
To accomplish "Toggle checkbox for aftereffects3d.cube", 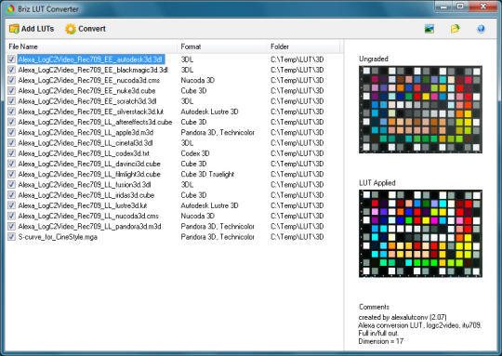I will click(11, 122).
